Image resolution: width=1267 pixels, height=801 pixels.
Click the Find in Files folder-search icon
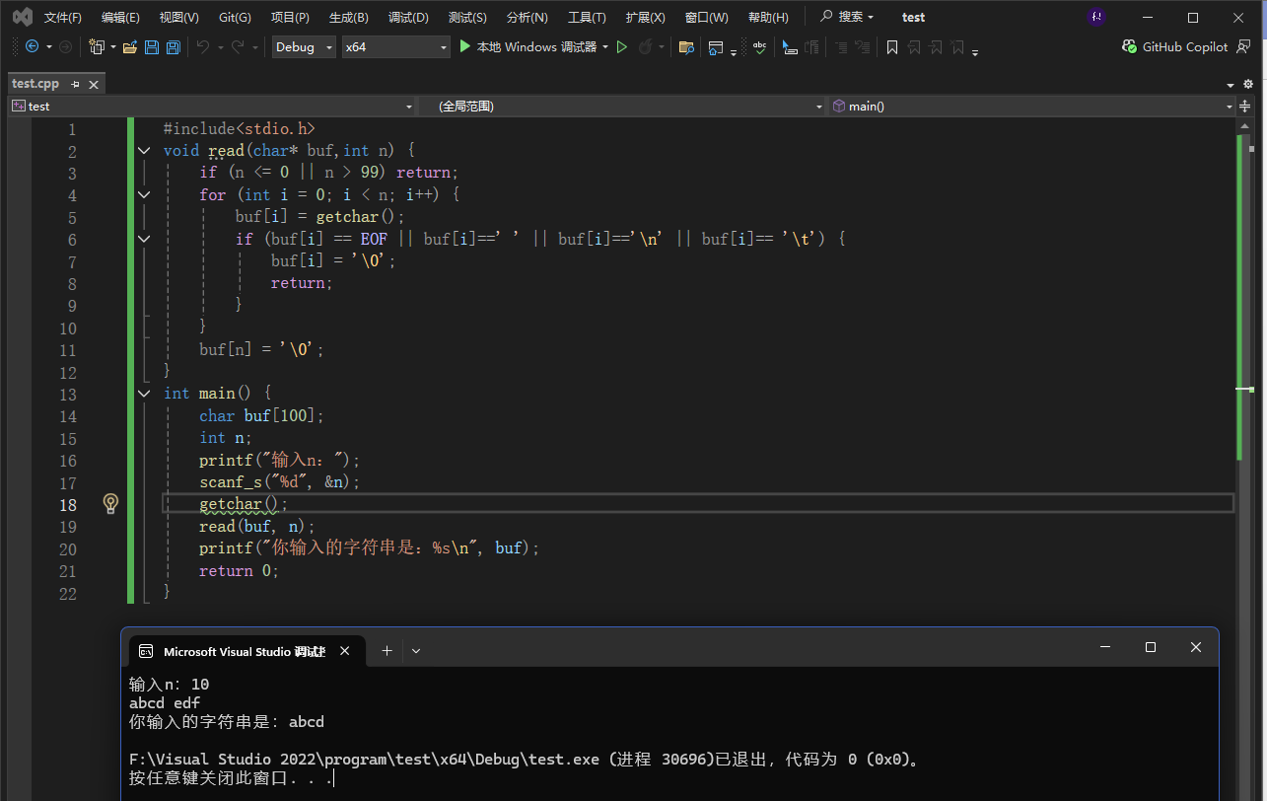[687, 46]
